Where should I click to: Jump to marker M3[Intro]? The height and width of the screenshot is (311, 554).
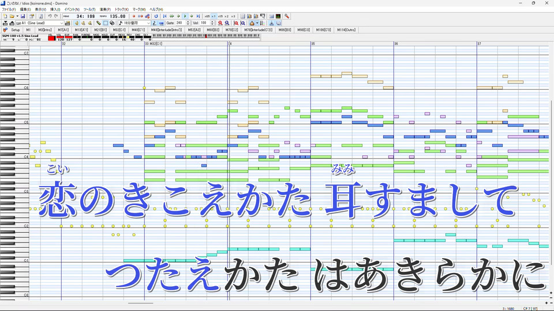coord(45,30)
